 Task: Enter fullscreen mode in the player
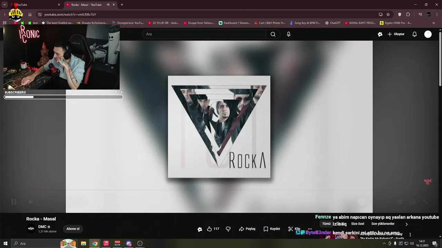point(426,202)
